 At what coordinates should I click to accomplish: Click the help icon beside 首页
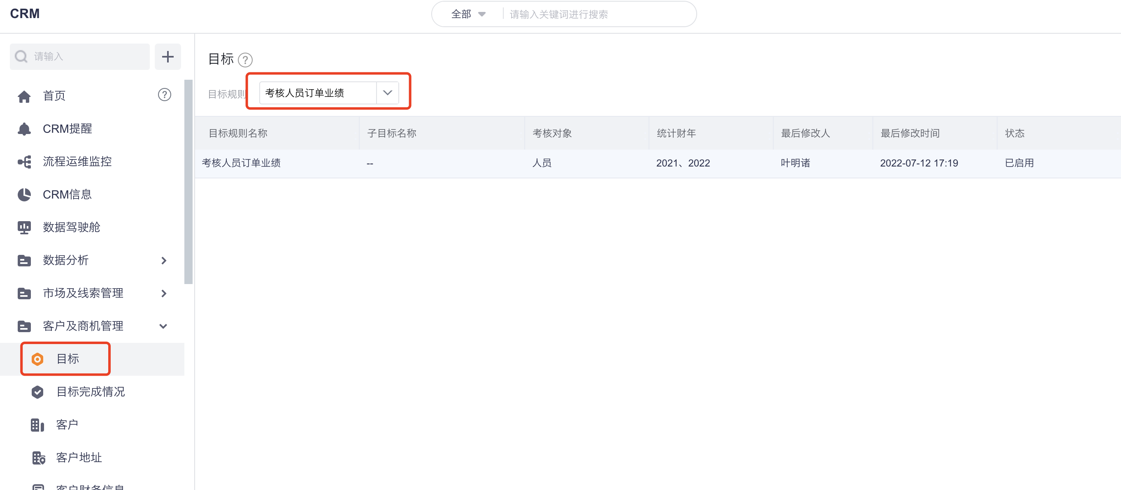(x=165, y=95)
